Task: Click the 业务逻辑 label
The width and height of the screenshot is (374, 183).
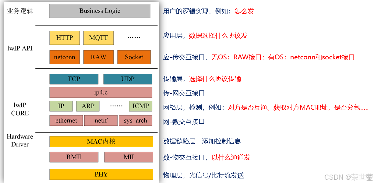Action: point(20,11)
